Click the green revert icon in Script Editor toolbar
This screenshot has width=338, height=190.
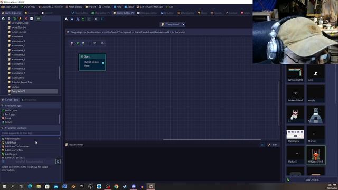coord(83,19)
